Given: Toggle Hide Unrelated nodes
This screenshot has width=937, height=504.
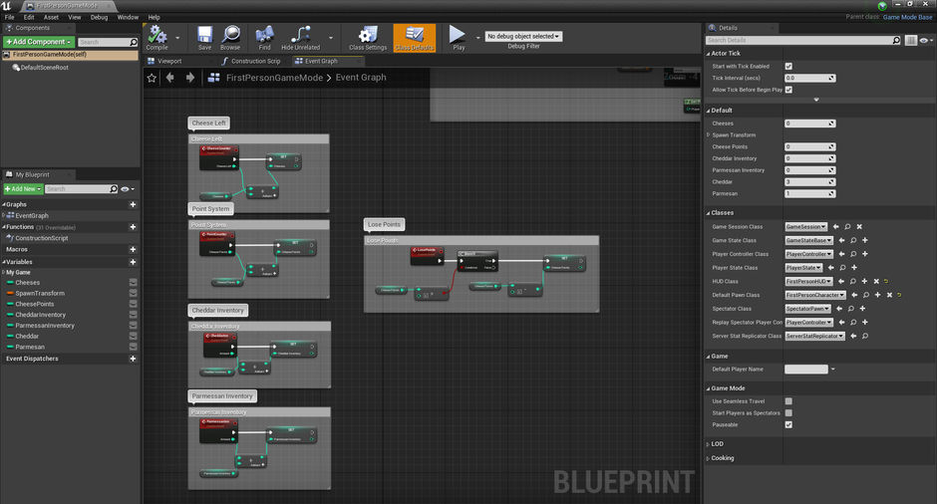Looking at the screenshot, I should coord(301,38).
